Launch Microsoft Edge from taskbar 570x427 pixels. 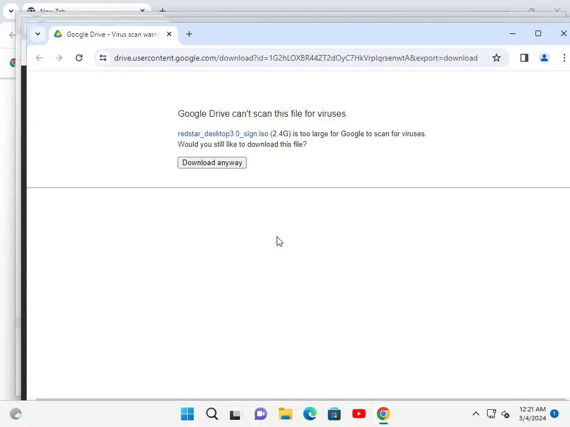point(309,414)
